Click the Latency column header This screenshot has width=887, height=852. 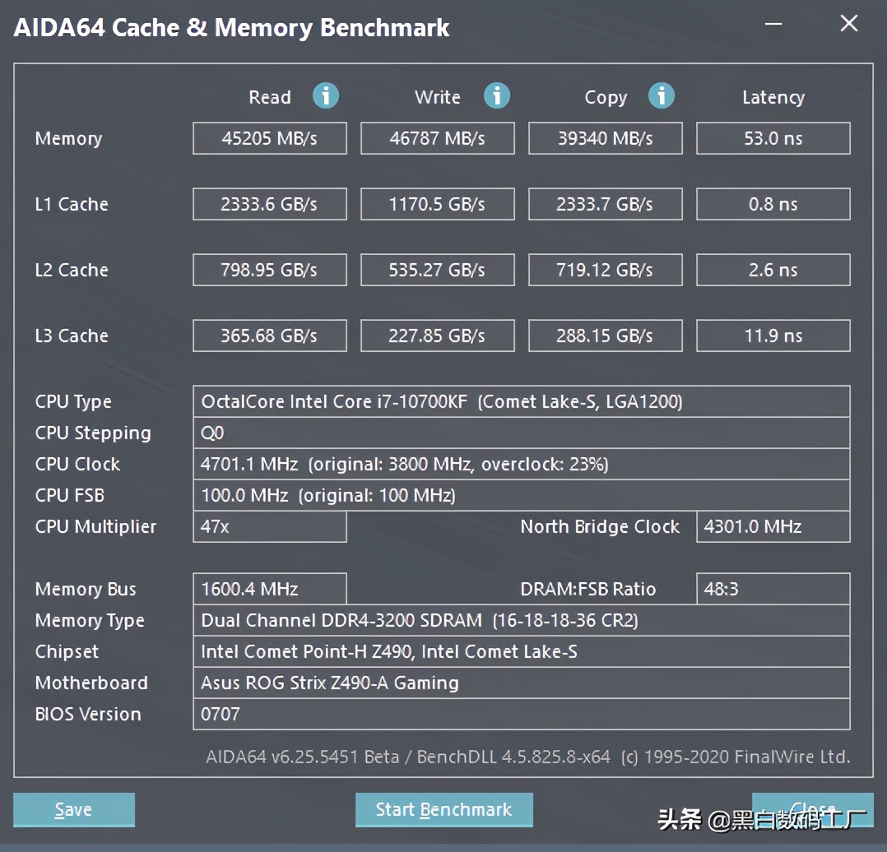click(773, 98)
